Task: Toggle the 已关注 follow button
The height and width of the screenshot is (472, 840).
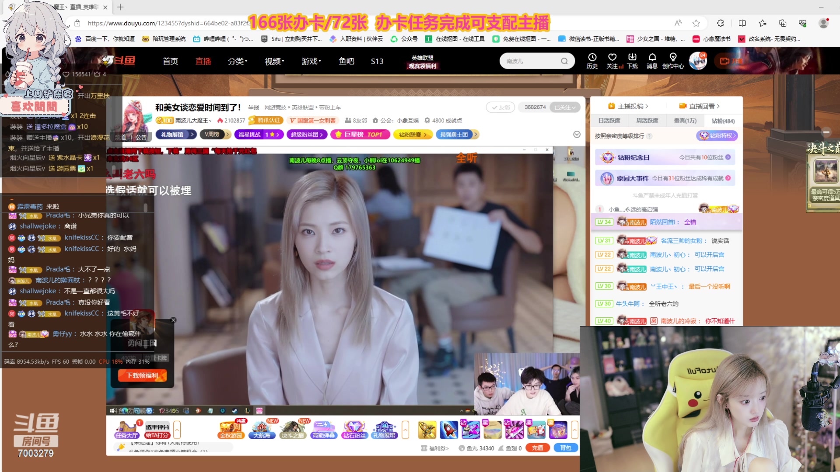Action: (565, 108)
